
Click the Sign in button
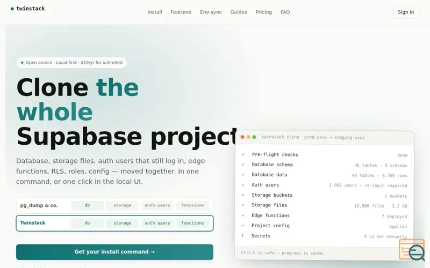point(406,12)
